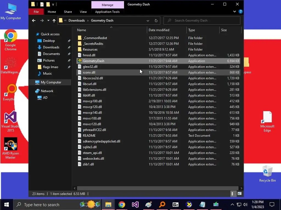The width and height of the screenshot is (281, 210).
Task: Switch to large icons view layout
Action: pyautogui.click(x=239, y=194)
